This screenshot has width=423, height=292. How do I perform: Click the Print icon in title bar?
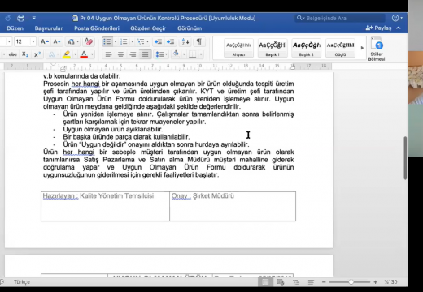(20, 18)
